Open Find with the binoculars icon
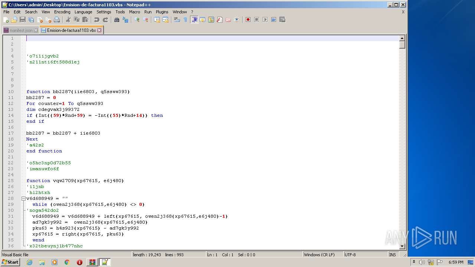The height and width of the screenshot is (267, 475). [x=117, y=20]
